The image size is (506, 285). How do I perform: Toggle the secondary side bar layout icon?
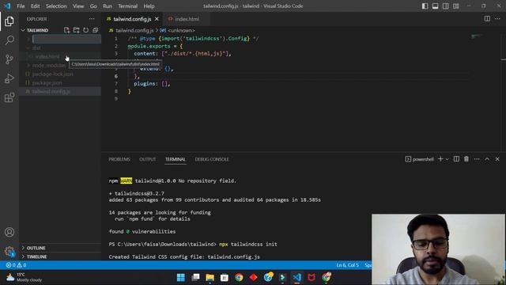coord(446,6)
